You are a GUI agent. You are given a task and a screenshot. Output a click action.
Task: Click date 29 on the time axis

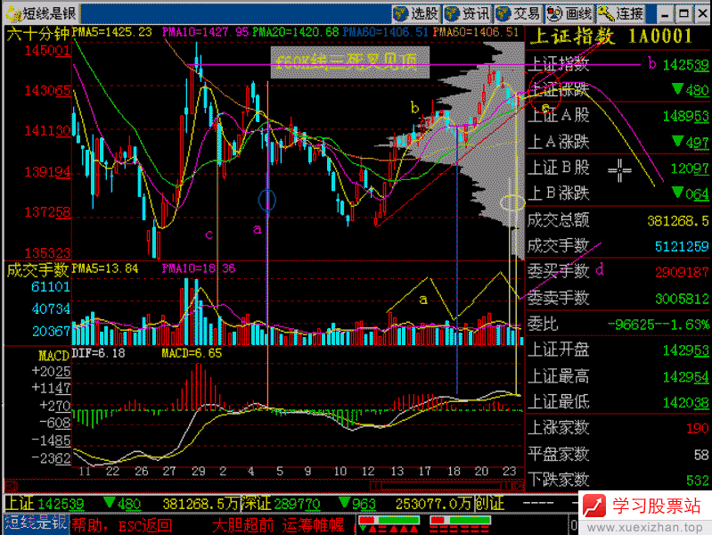coord(199,471)
